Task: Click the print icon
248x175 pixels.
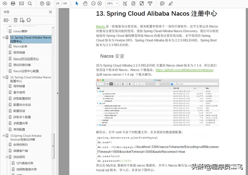Action: click(13, 3)
